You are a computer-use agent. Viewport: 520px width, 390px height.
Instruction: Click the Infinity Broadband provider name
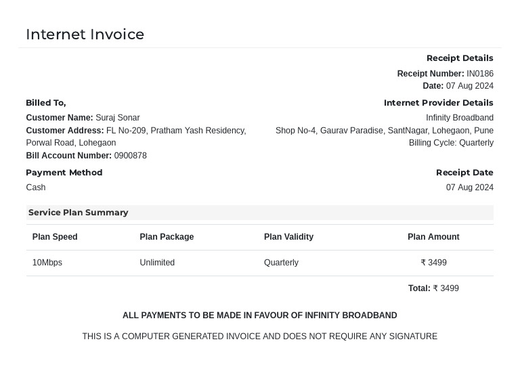point(459,118)
